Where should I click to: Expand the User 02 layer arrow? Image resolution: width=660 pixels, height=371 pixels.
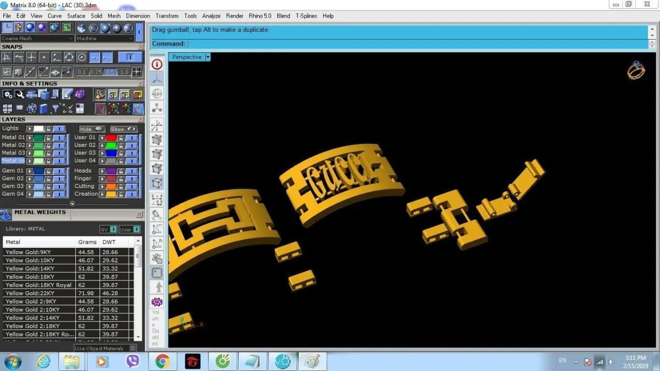click(x=102, y=146)
